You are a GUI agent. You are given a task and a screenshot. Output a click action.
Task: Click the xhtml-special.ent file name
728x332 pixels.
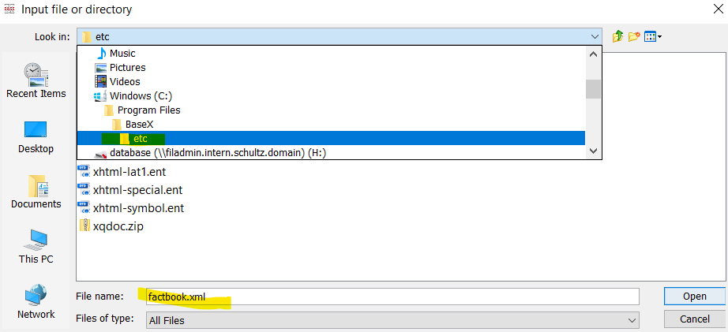[x=138, y=190]
